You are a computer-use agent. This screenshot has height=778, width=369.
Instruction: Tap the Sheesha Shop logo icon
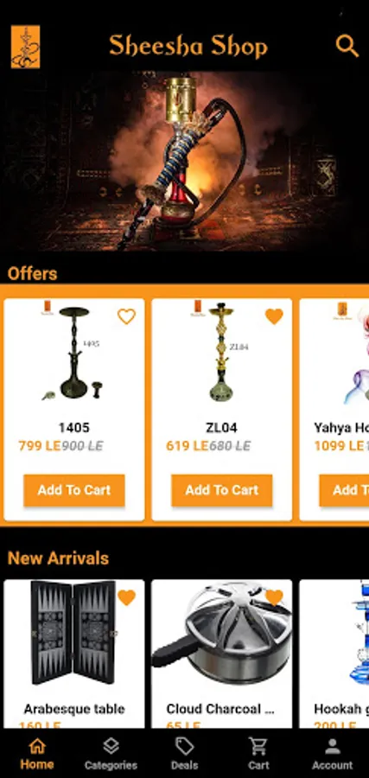tap(25, 47)
